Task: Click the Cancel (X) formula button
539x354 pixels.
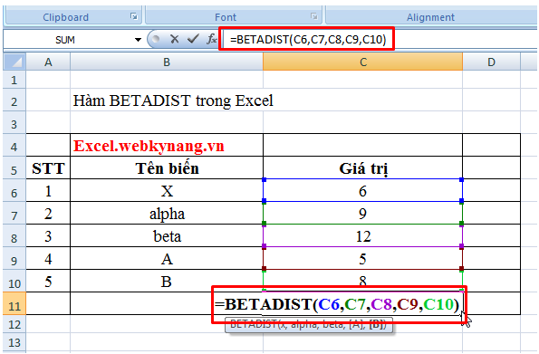Action: coord(175,40)
